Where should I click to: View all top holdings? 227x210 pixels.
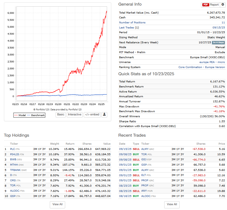pyautogui.click(x=57, y=204)
